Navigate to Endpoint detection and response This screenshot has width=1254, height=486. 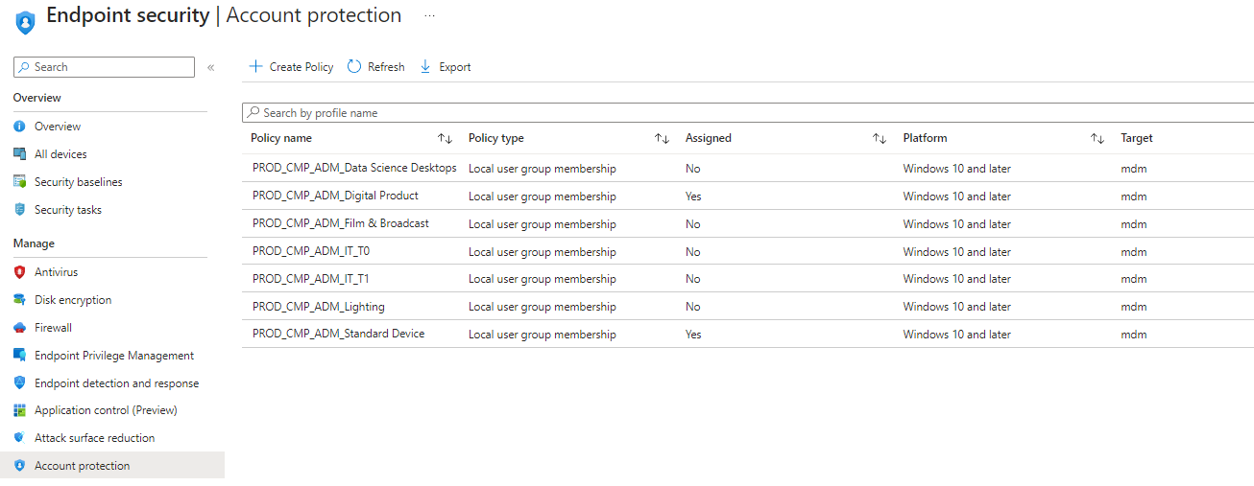(117, 383)
